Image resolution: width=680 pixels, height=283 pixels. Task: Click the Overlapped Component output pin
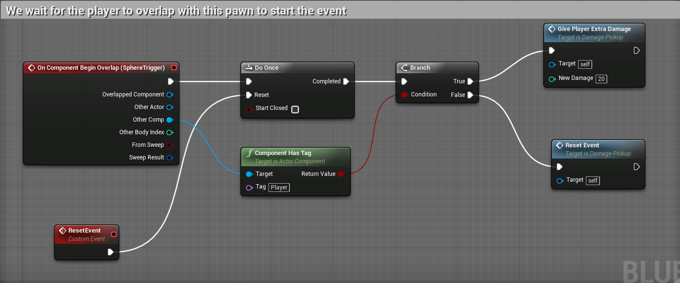169,94
